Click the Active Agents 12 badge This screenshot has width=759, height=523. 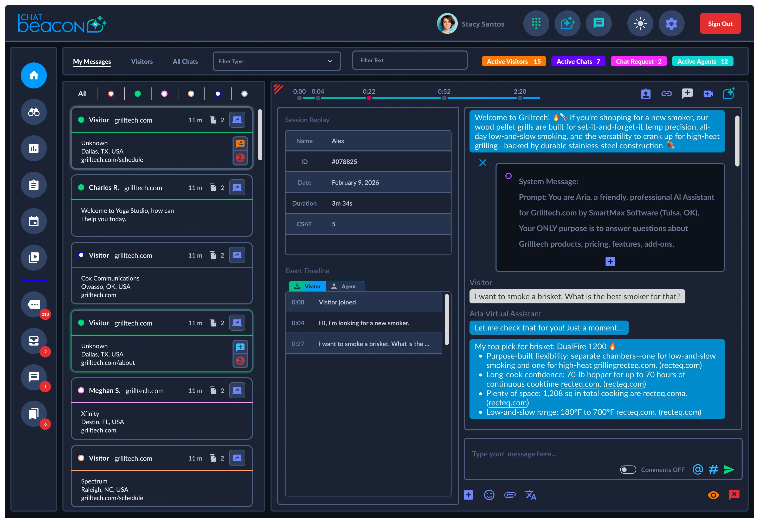click(702, 61)
